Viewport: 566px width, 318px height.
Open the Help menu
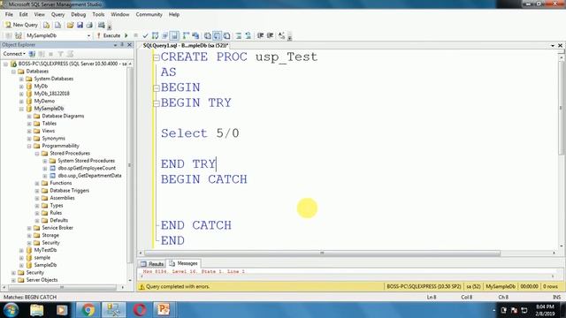[174, 14]
